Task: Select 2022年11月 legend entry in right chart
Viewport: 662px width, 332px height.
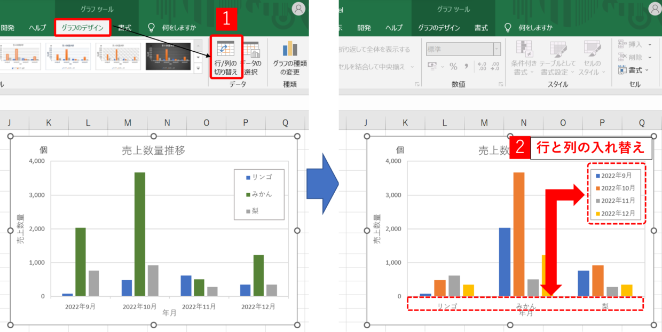Action: (x=616, y=201)
